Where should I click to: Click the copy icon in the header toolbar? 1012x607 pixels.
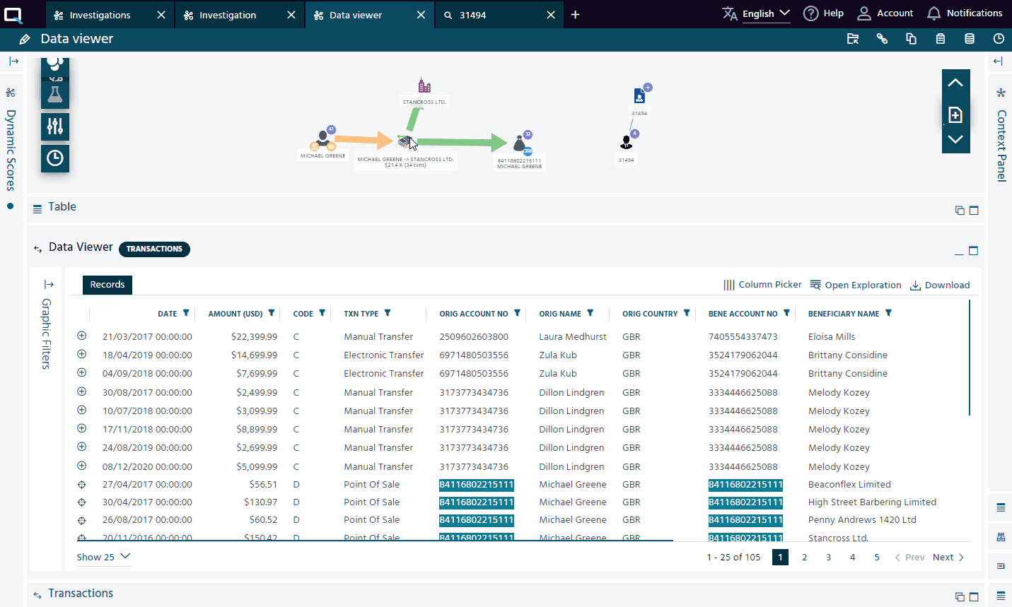click(x=911, y=39)
